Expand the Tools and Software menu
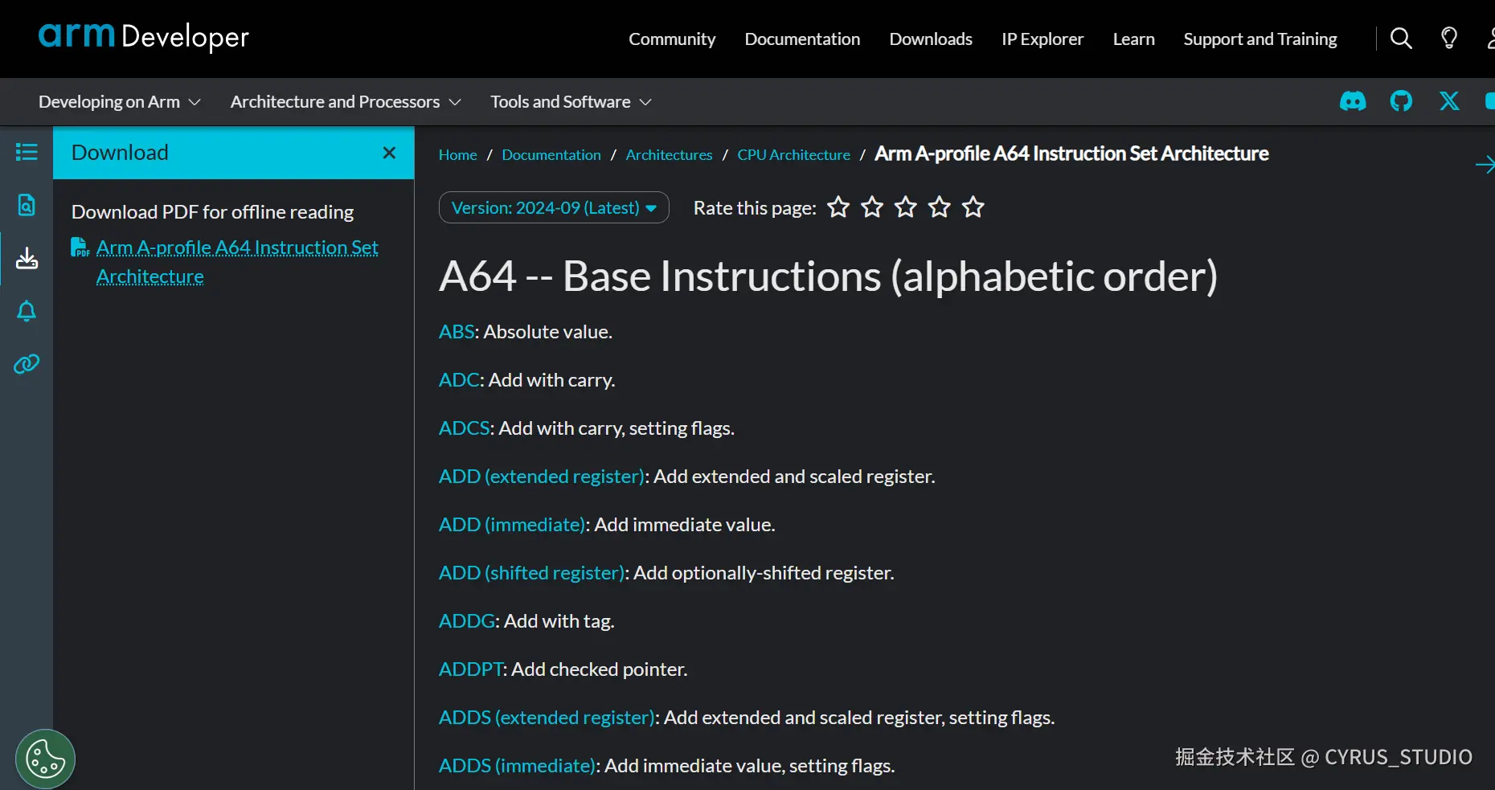The height and width of the screenshot is (790, 1495). [571, 102]
